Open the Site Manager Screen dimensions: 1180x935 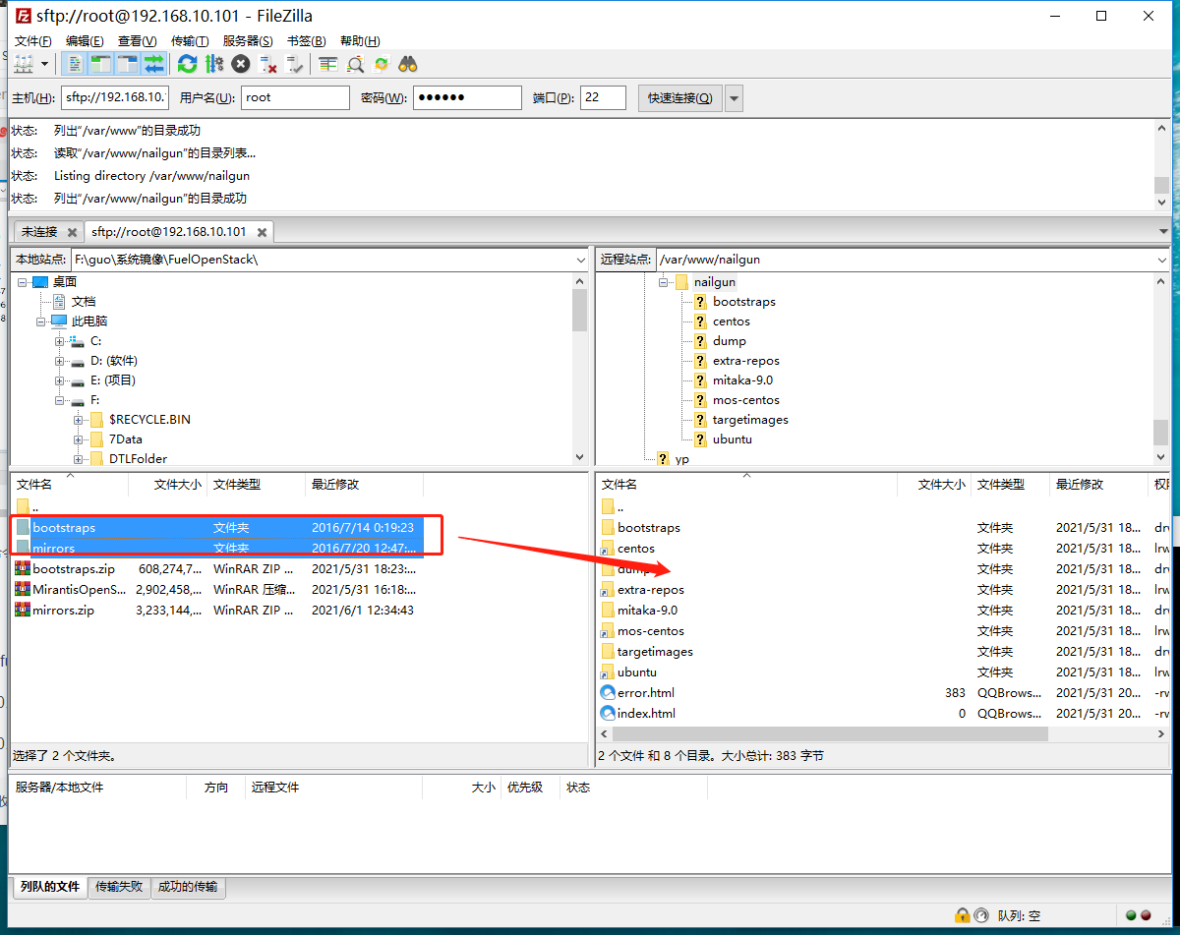25,65
